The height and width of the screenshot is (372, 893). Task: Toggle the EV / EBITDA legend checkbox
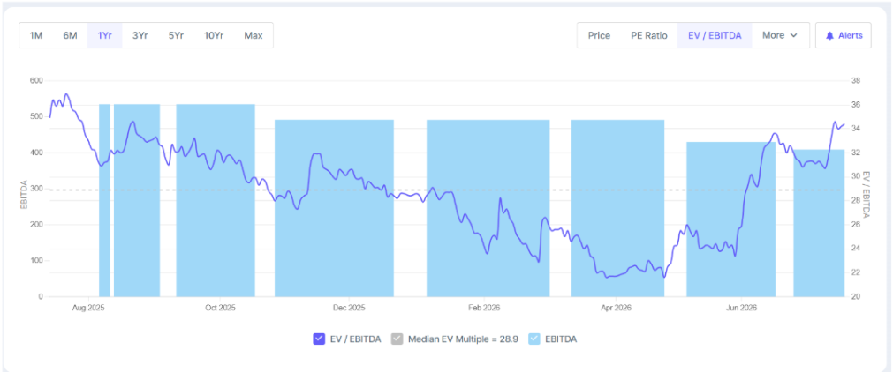pyautogui.click(x=318, y=339)
